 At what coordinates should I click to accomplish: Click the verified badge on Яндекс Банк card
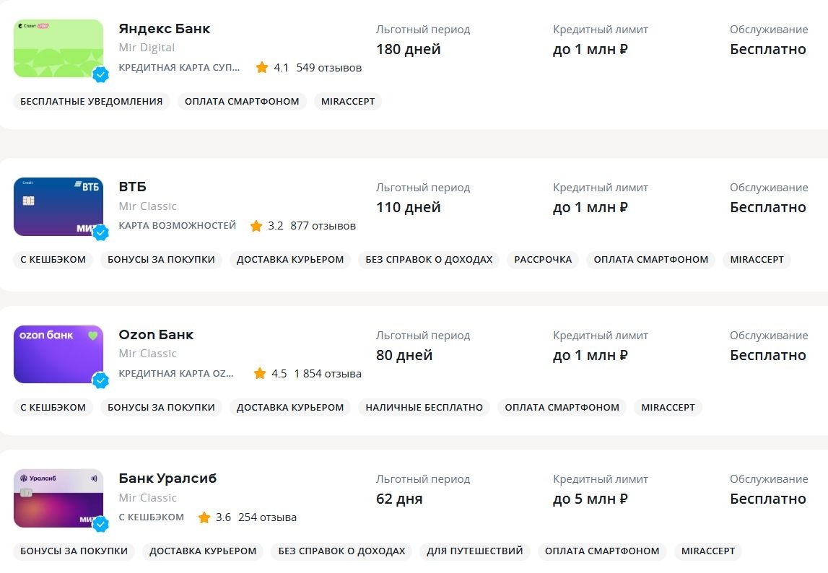pyautogui.click(x=100, y=74)
